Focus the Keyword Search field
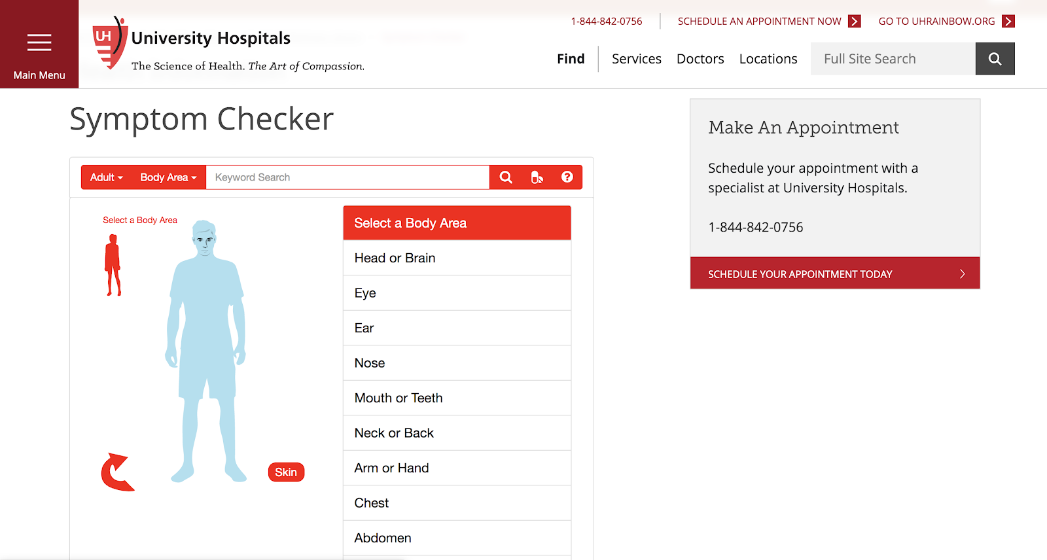The image size is (1047, 560). [x=347, y=177]
